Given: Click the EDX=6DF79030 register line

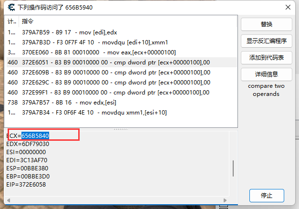Looking at the screenshot, I should [28, 144].
